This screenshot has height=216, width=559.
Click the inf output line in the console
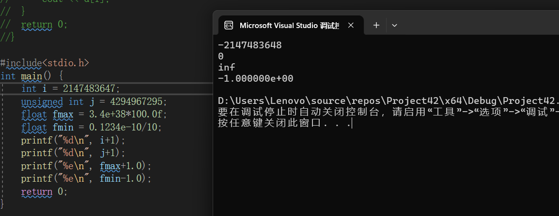227,68
